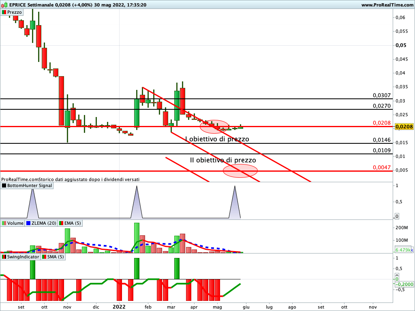Click the black BottomHunter Signal legend square
Screen dimensions: 415x311
click(x=4, y=185)
